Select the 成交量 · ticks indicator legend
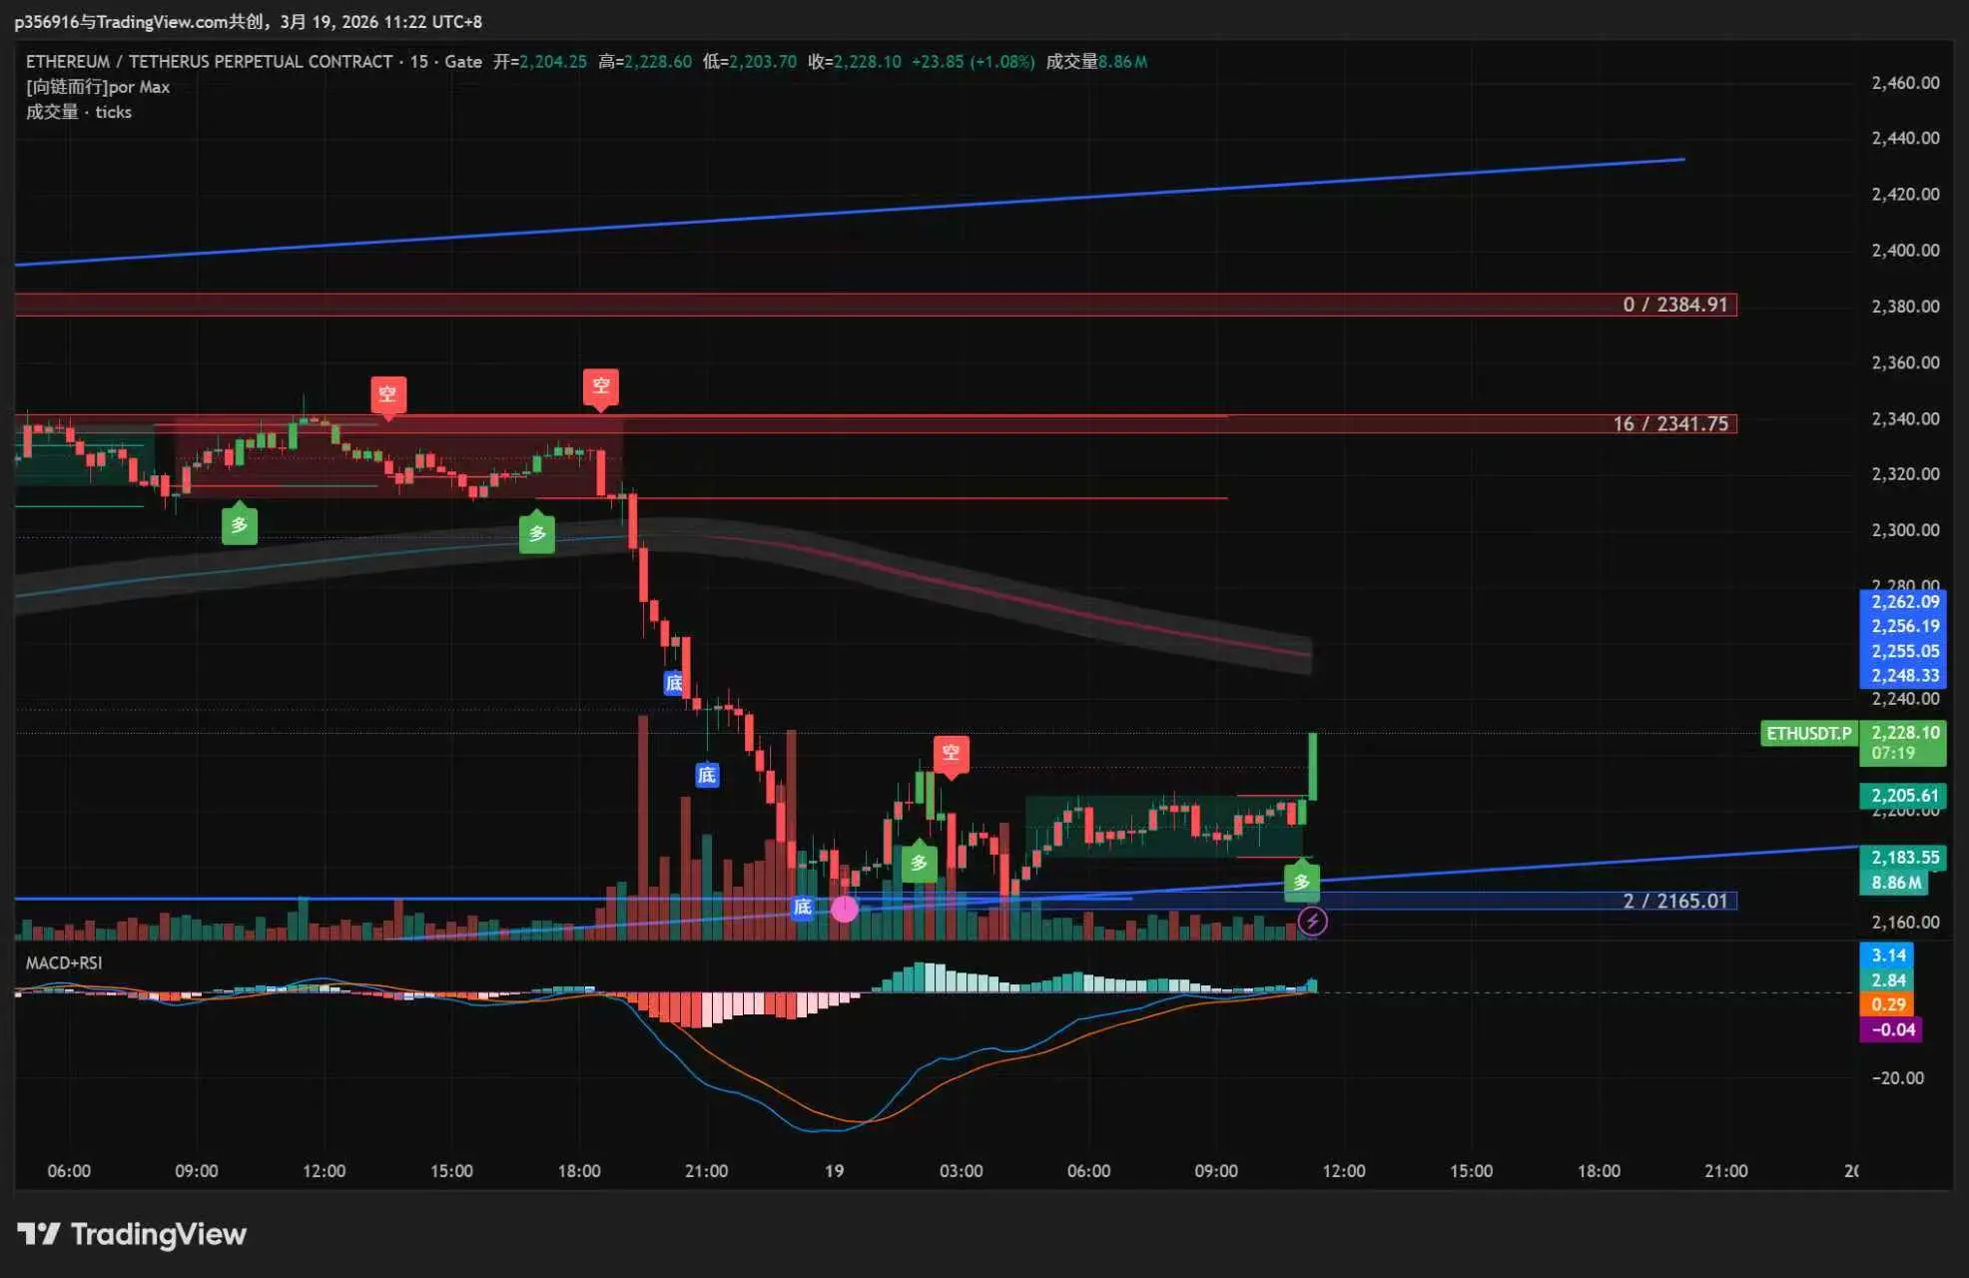This screenshot has width=1969, height=1278. click(x=79, y=112)
